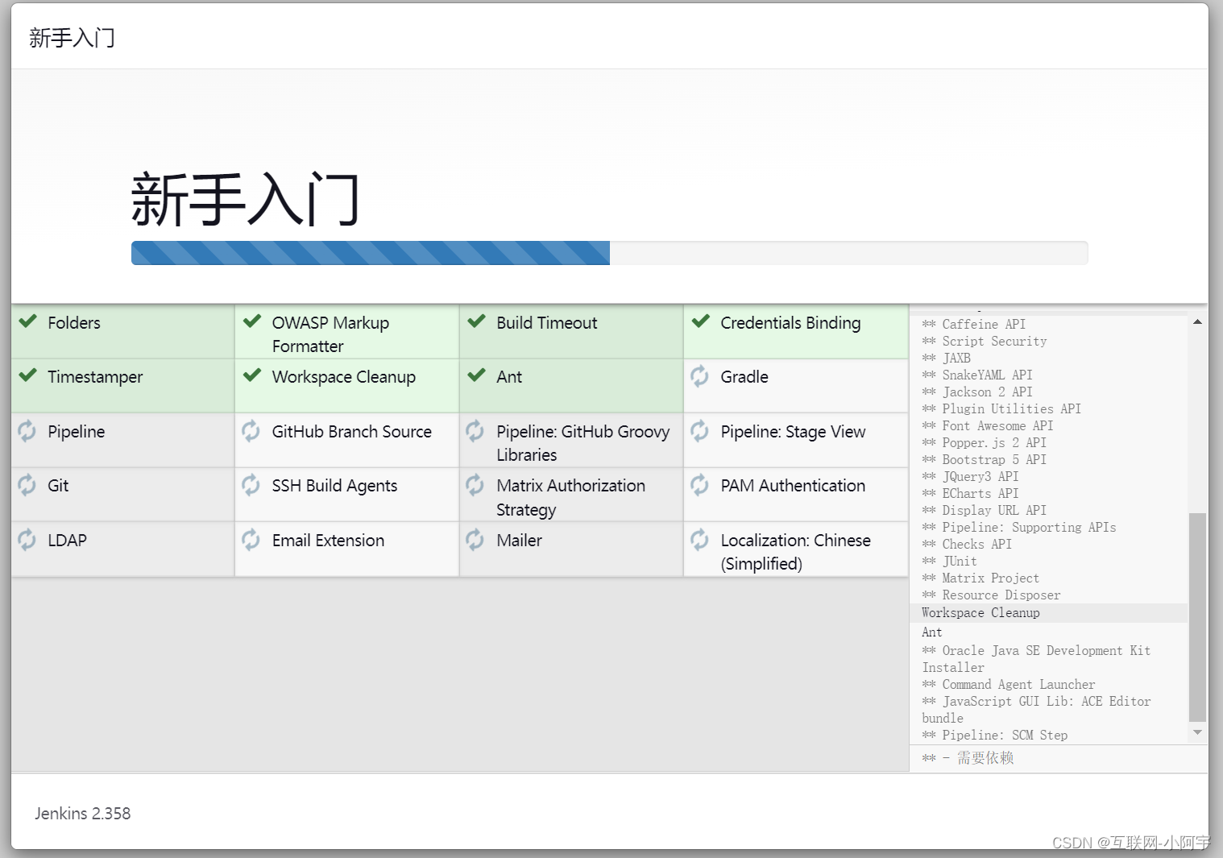Click the log panel scroll-up arrow

point(1198,322)
